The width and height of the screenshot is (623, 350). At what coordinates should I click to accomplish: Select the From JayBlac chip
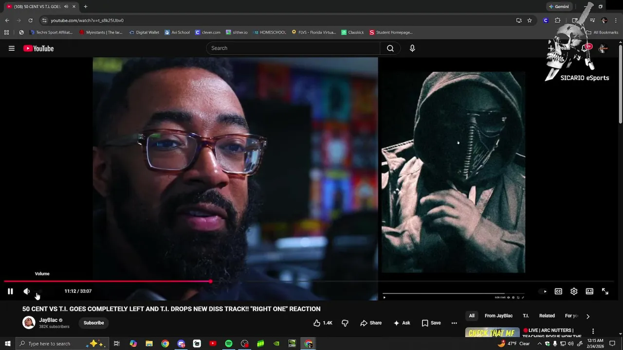(498, 316)
